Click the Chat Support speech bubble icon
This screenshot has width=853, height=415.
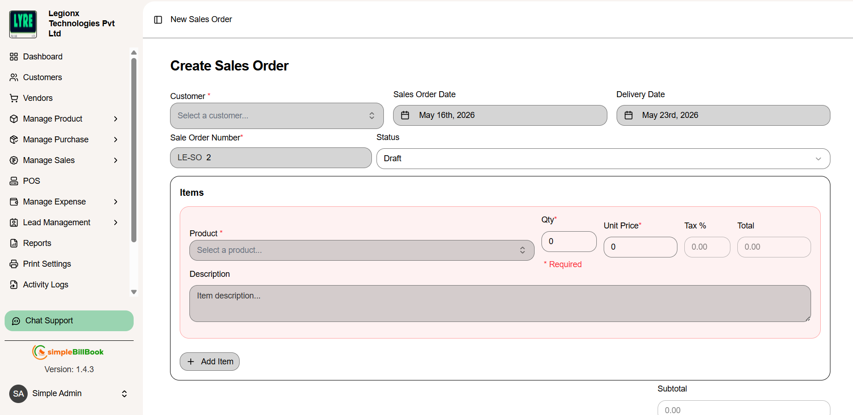[x=16, y=321]
